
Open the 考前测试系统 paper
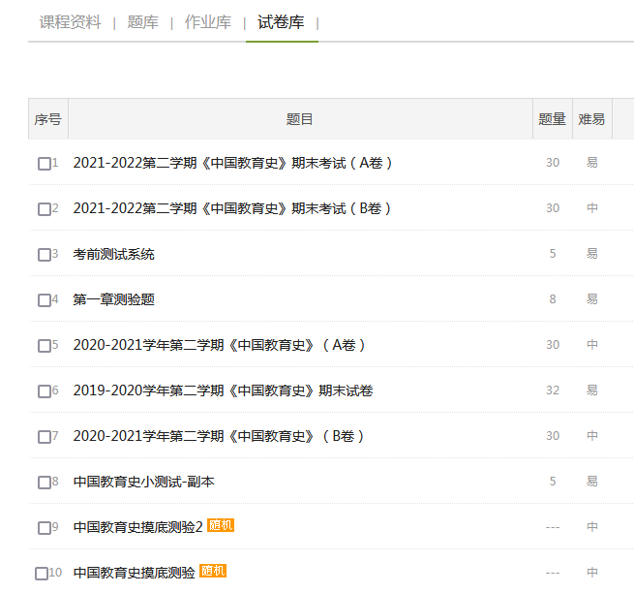(x=113, y=254)
